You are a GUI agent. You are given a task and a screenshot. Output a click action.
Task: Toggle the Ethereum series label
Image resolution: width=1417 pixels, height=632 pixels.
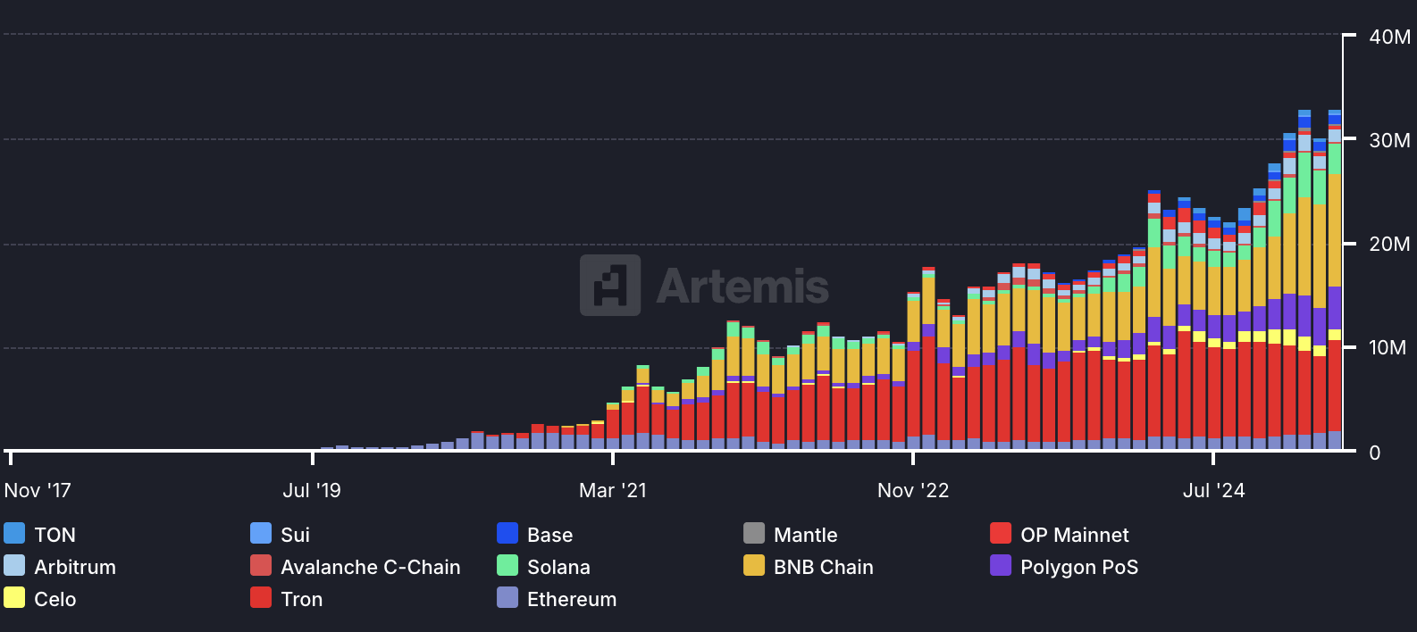tap(571, 599)
